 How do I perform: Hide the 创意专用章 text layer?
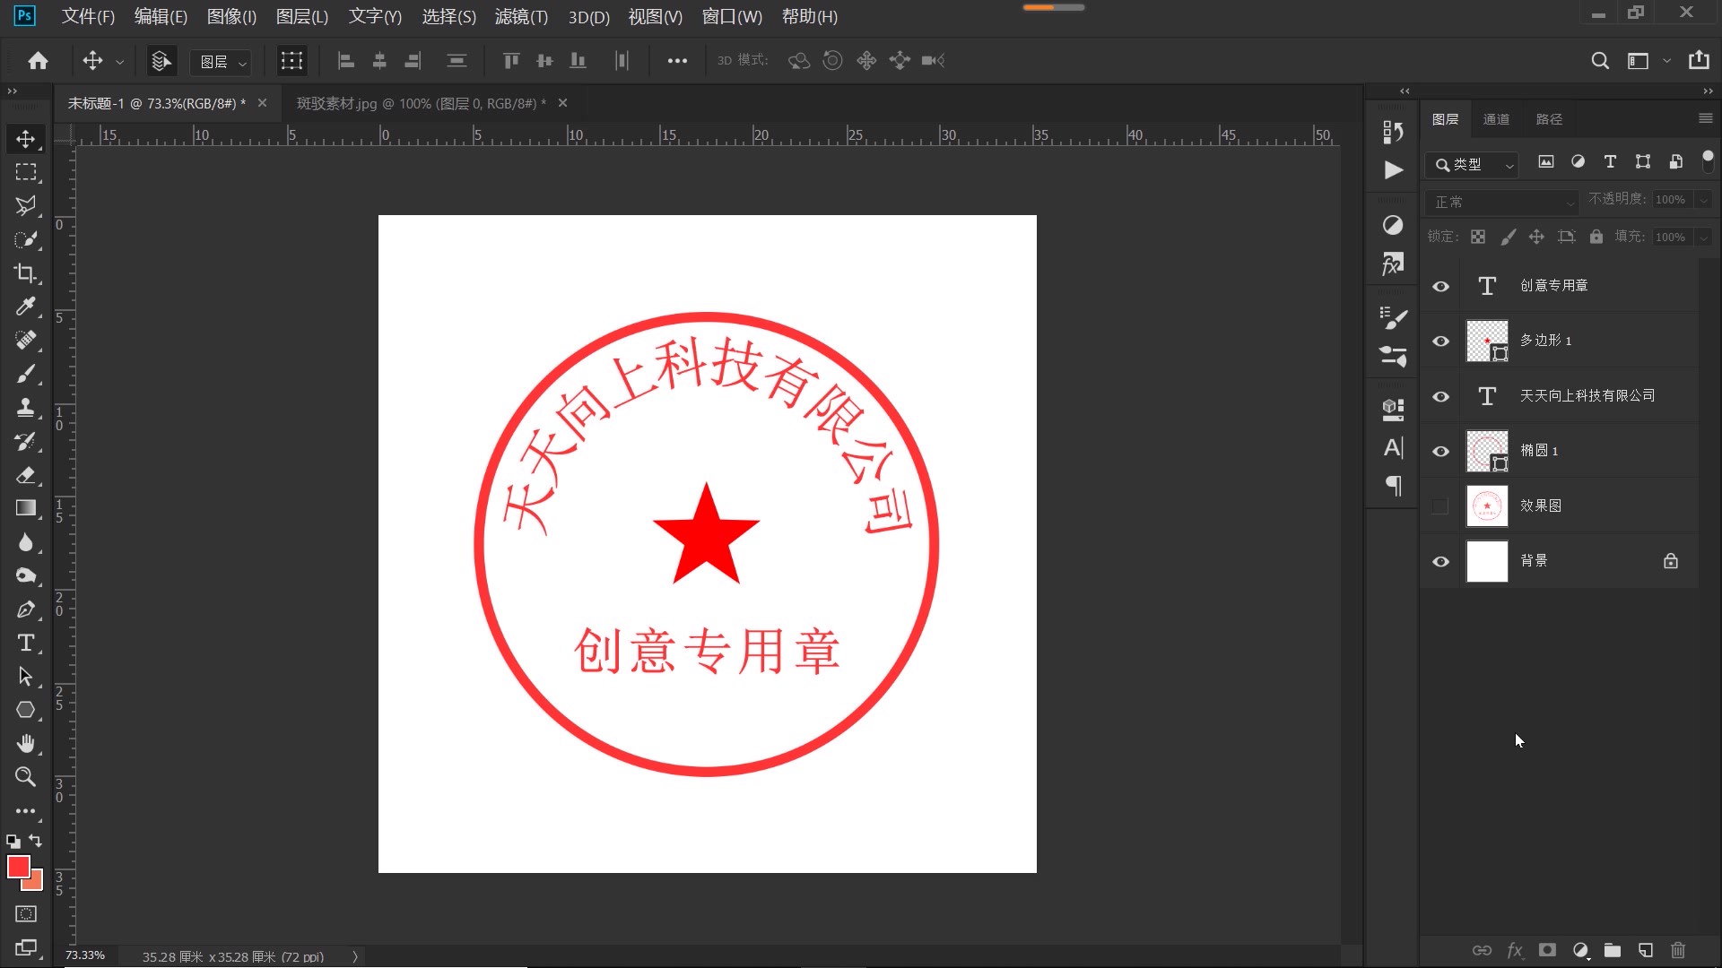[1440, 286]
